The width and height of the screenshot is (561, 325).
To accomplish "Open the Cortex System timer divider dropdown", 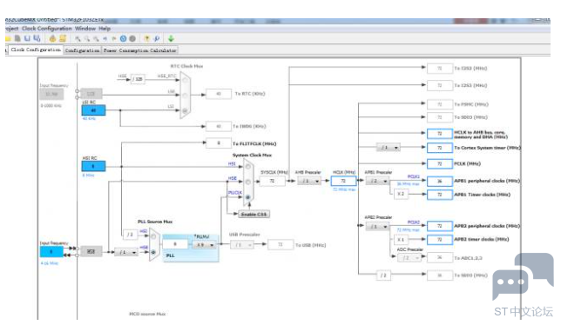I will pyautogui.click(x=389, y=148).
